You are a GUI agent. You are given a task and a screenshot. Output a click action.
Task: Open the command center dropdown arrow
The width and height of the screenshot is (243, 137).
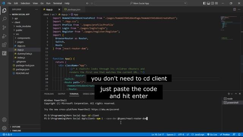185,3
